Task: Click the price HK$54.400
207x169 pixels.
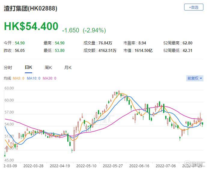Action: tap(31, 26)
